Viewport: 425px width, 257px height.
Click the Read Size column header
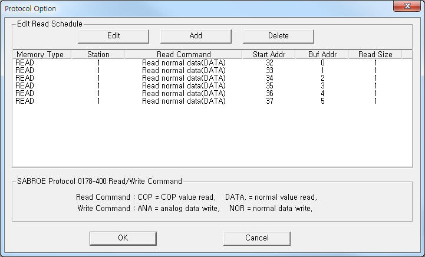pyautogui.click(x=375, y=54)
